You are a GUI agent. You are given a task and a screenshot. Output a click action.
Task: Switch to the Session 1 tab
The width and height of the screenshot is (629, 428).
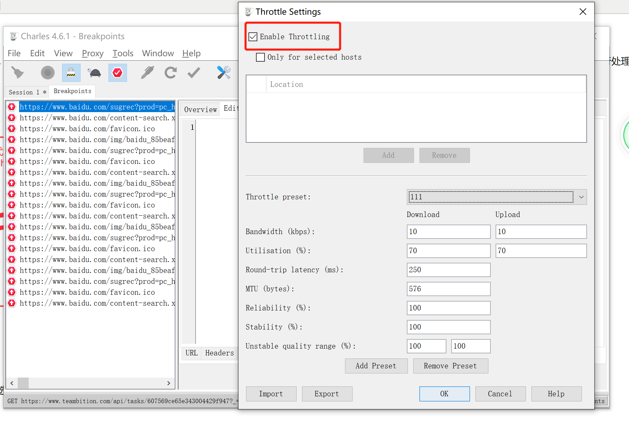click(27, 92)
